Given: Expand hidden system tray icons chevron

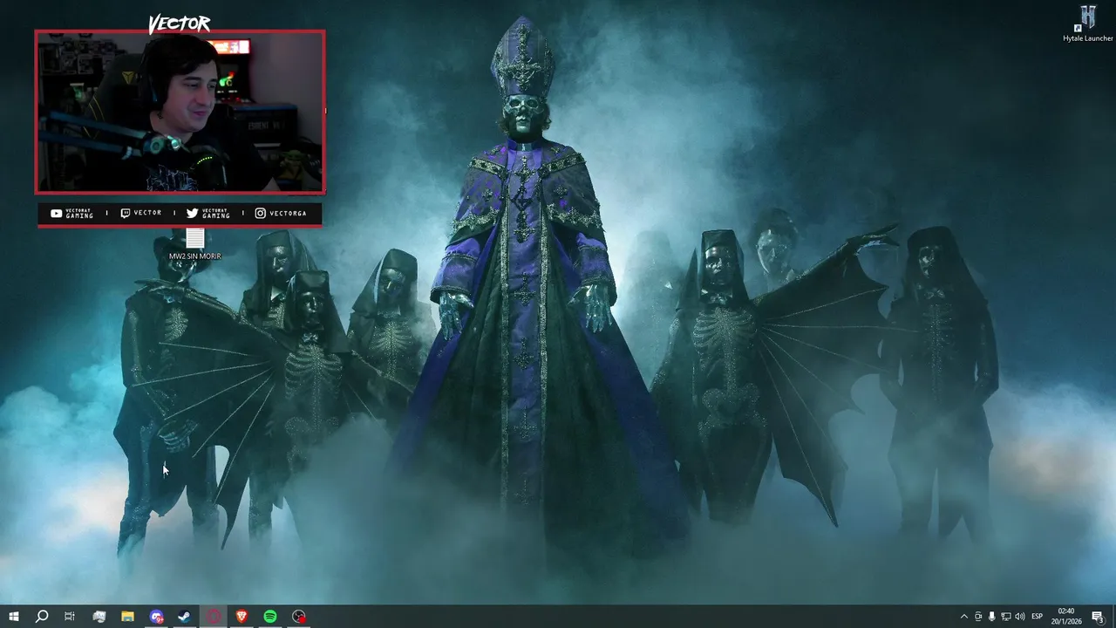Looking at the screenshot, I should 963,617.
